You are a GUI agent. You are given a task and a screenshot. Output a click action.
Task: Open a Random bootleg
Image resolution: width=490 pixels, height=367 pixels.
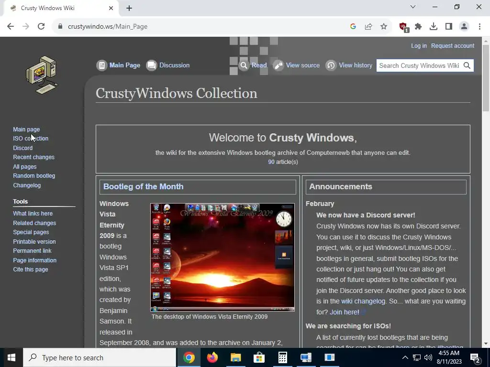pyautogui.click(x=34, y=176)
